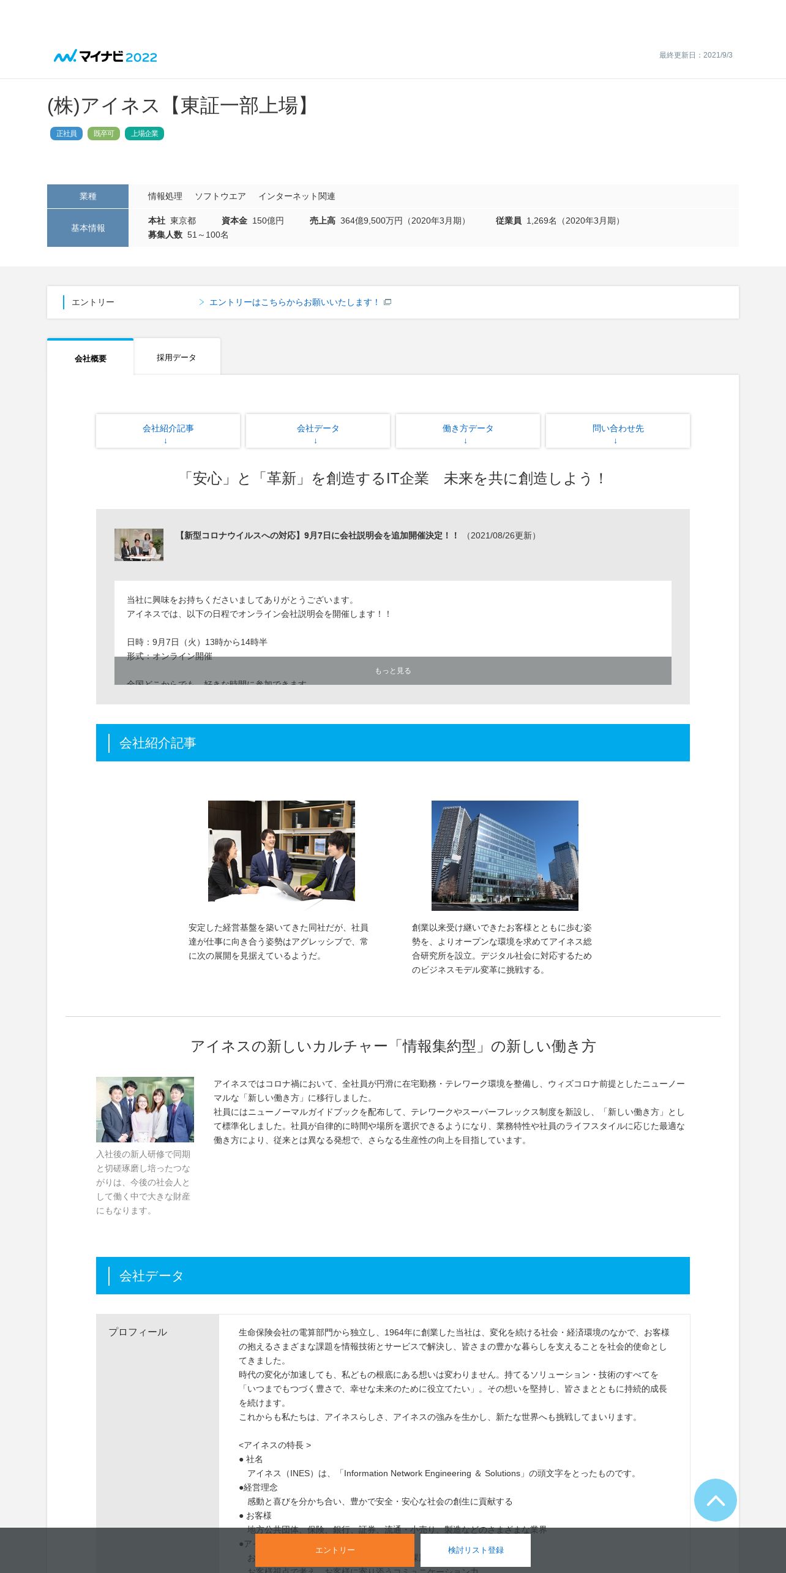This screenshot has width=786, height=1573.
Task: Click the company name (株)アイネス heading
Action: coord(181,105)
